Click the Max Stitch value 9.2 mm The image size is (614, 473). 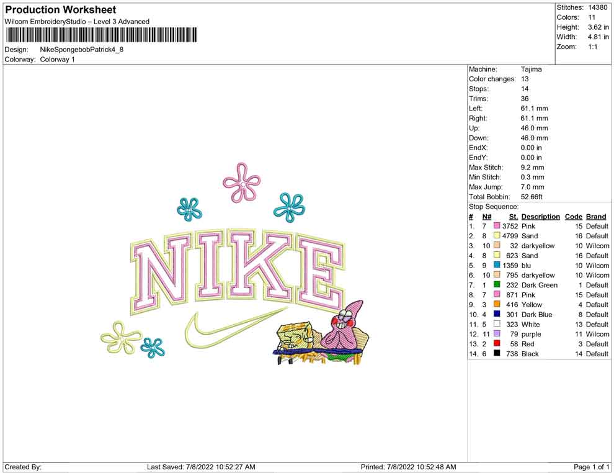pos(532,167)
